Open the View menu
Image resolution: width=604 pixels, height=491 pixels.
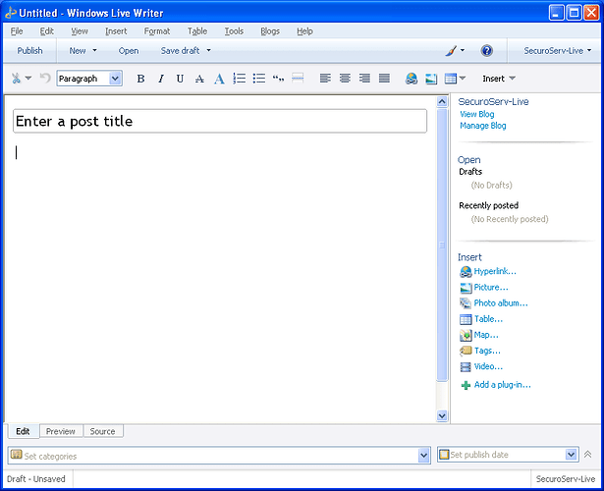[80, 31]
